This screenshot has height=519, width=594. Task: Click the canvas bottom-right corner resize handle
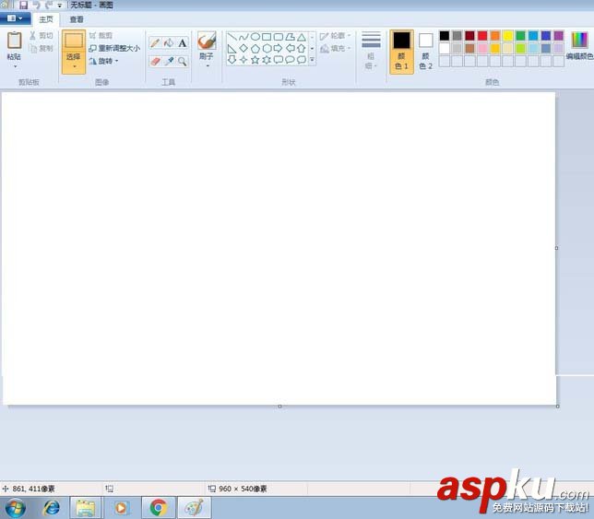click(558, 407)
